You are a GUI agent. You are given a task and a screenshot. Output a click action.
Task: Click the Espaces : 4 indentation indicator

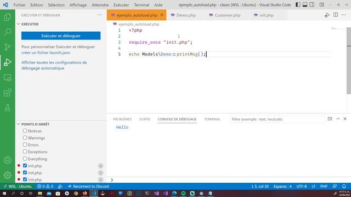(282, 186)
